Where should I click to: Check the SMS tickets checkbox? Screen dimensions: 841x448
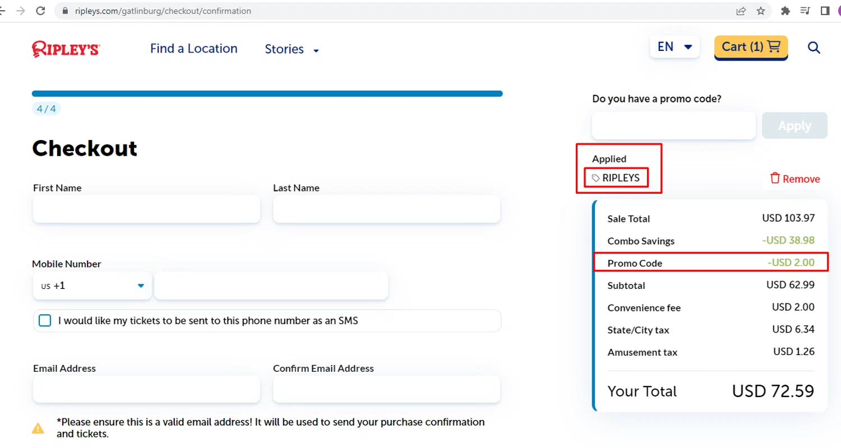coord(45,321)
